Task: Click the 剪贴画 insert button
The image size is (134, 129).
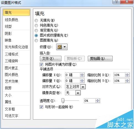Action: coord(100,59)
